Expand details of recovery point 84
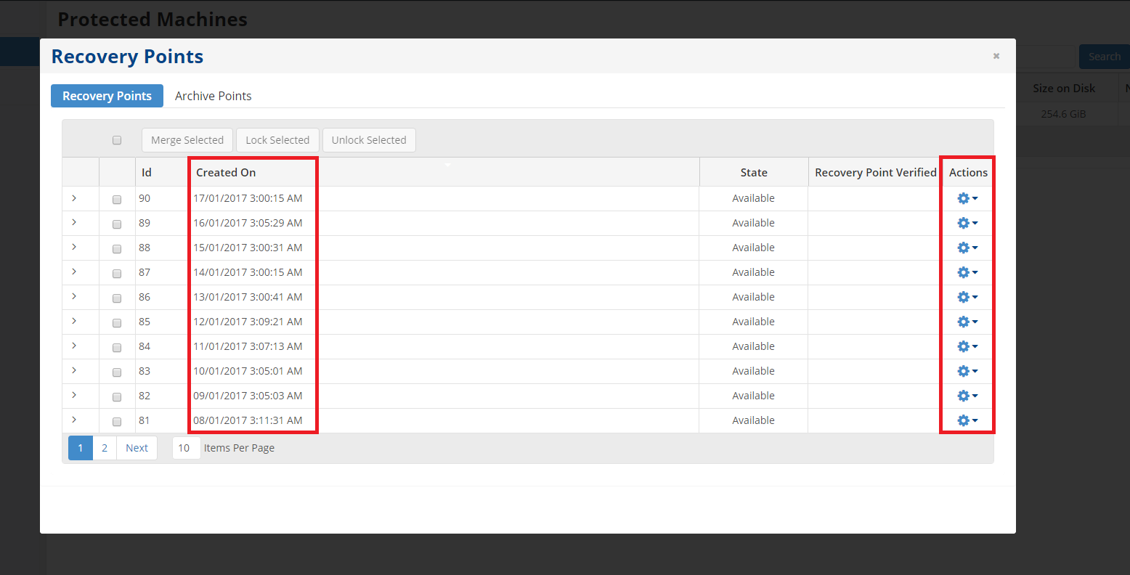Screen dimensions: 1130x575 [74, 346]
